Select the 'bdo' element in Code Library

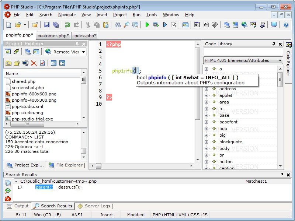(x=223, y=129)
